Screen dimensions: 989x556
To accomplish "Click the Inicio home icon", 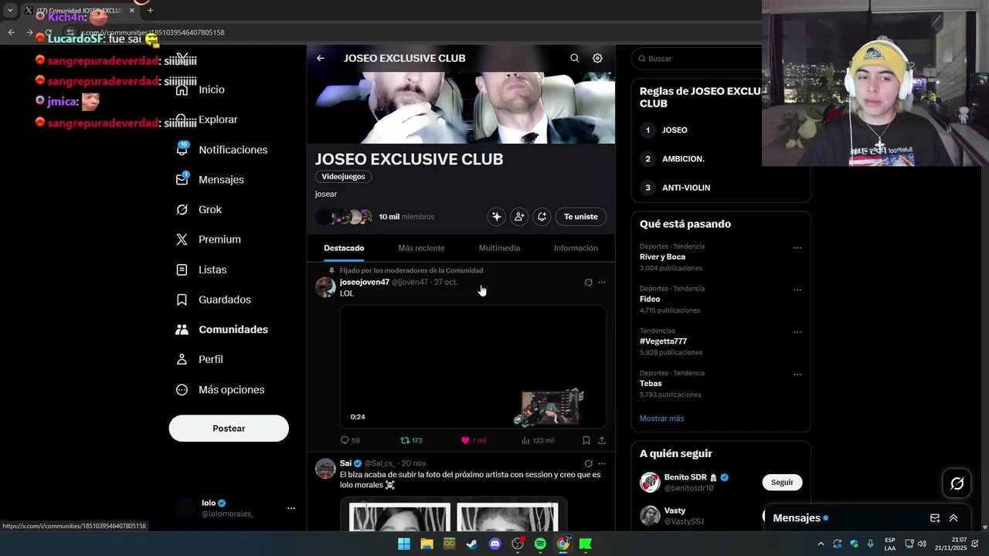I will coord(182,90).
